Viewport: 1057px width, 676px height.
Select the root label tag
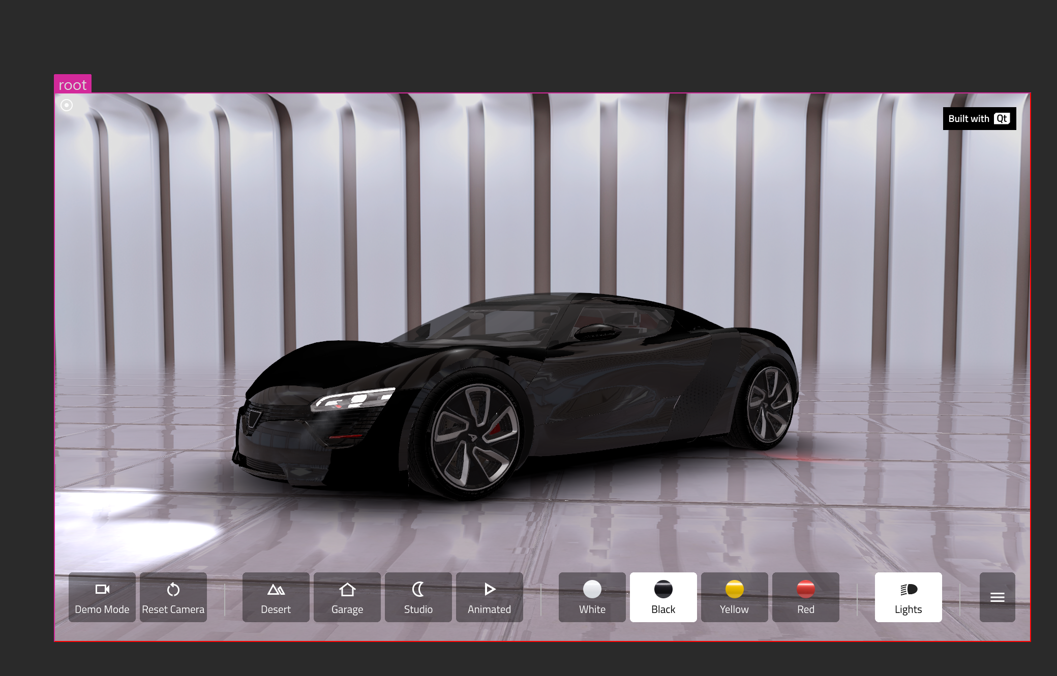(73, 84)
